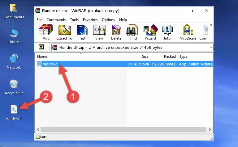Open the archive path dropdown arrow
238x147 pixels.
click(x=211, y=47)
